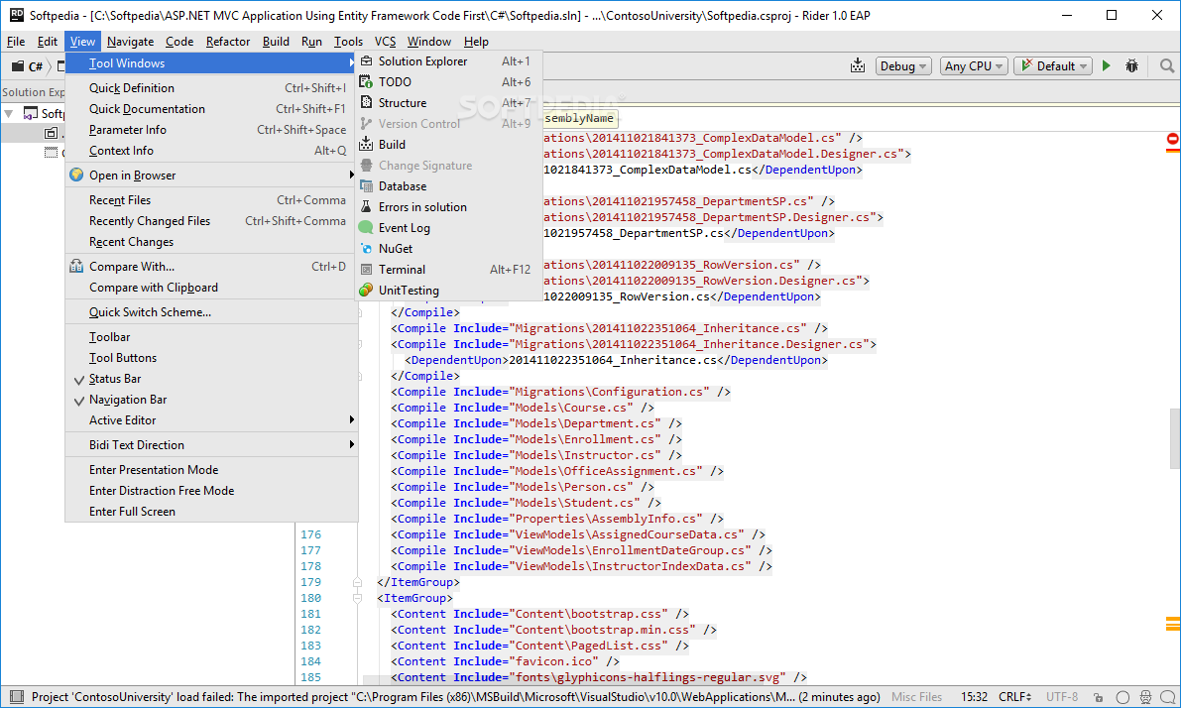The width and height of the screenshot is (1181, 708).
Task: Open the Refactor menu
Action: coord(227,42)
